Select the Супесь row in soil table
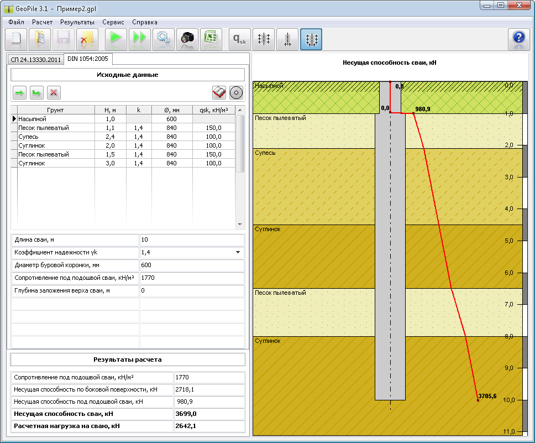The width and height of the screenshot is (535, 443). [x=123, y=137]
